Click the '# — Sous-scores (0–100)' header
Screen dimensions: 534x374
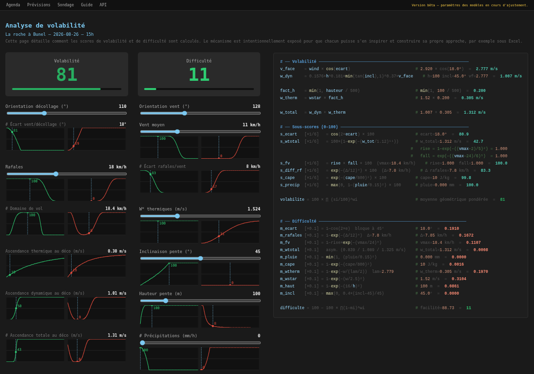point(374,127)
